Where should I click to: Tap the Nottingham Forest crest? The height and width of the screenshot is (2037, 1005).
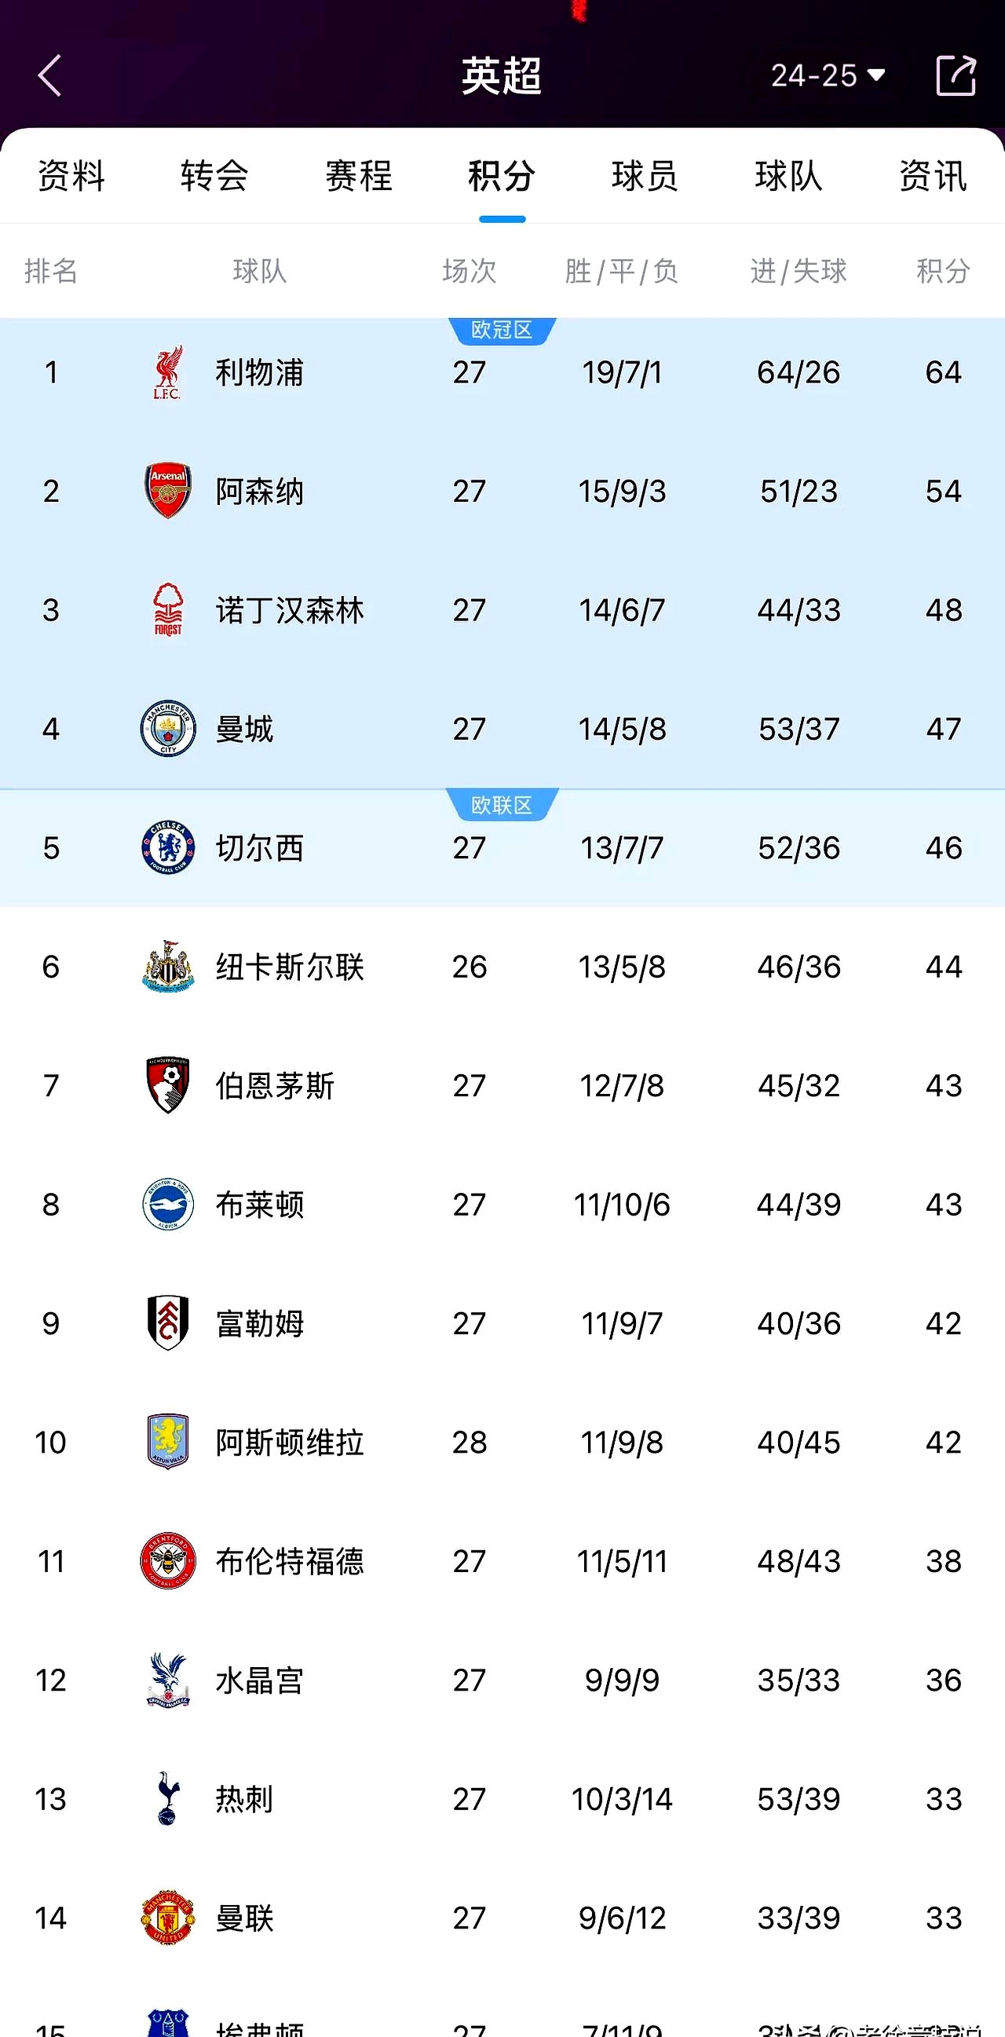click(x=168, y=609)
